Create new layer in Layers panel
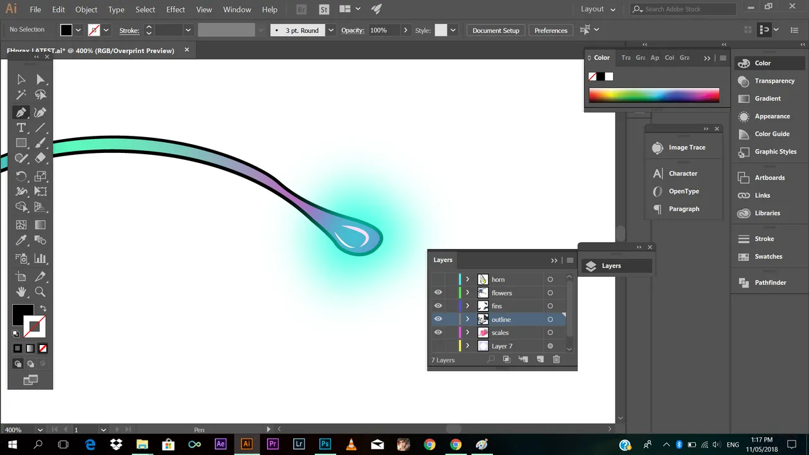 pyautogui.click(x=540, y=359)
